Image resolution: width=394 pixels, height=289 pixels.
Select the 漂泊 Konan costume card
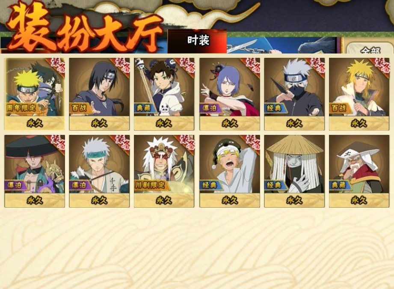point(230,94)
